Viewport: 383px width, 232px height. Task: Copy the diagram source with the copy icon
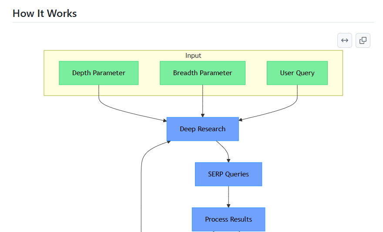(363, 40)
